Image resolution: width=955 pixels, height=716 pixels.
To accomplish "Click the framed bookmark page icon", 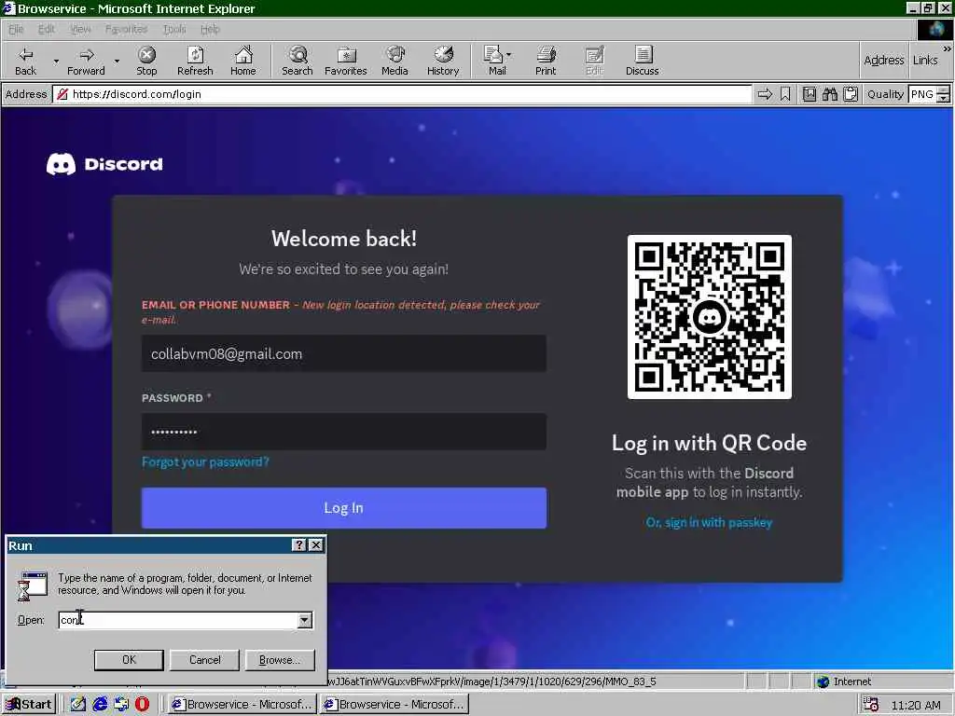I will (x=809, y=94).
